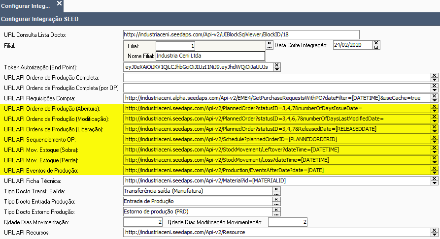This screenshot has height=239, width=440.
Task: Clear the Tipo Docto Estorno Produção field
Action: point(276,210)
